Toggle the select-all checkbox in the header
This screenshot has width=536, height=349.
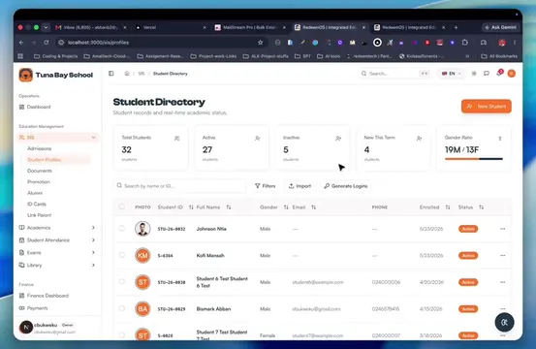coord(122,206)
